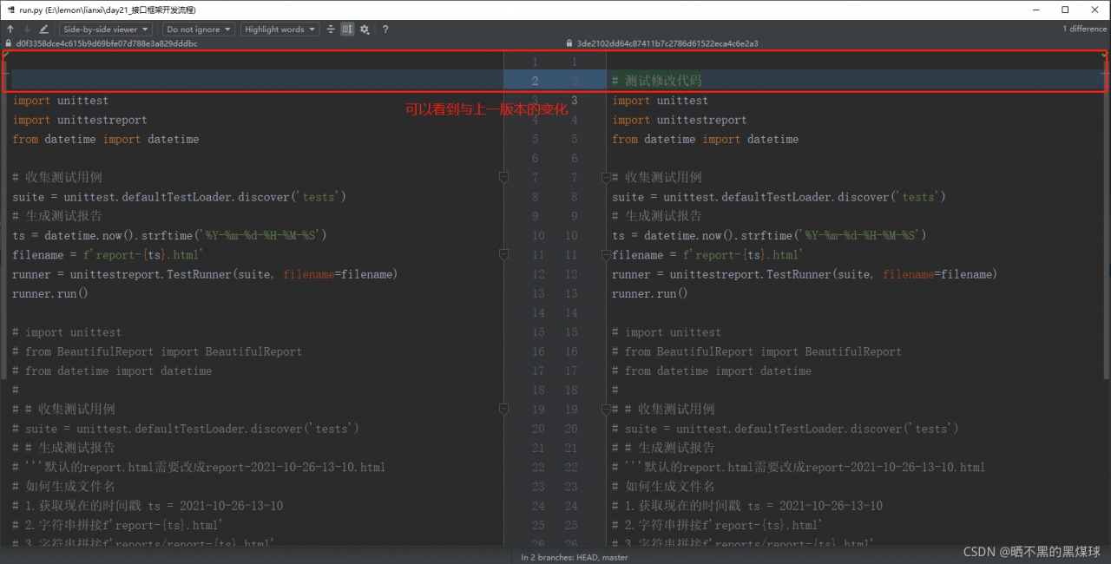Click the '1 difference' counter
Image resolution: width=1111 pixels, height=564 pixels.
coord(1085,30)
